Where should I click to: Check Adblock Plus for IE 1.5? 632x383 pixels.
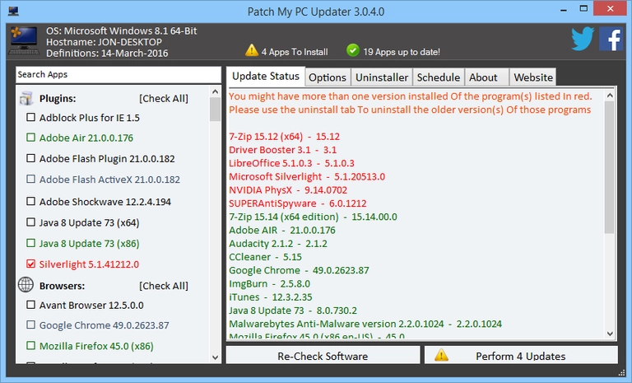pyautogui.click(x=30, y=117)
